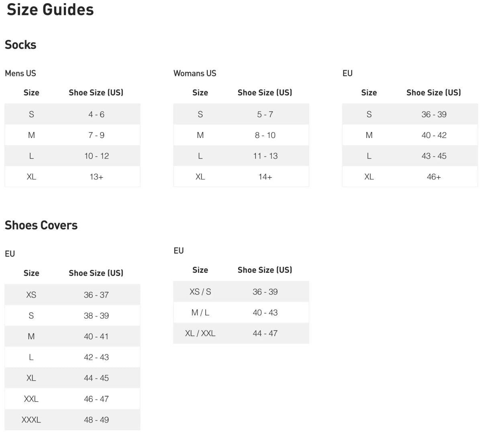Click the Shoes Covers section heading
This screenshot has width=482, height=432.
41,225
